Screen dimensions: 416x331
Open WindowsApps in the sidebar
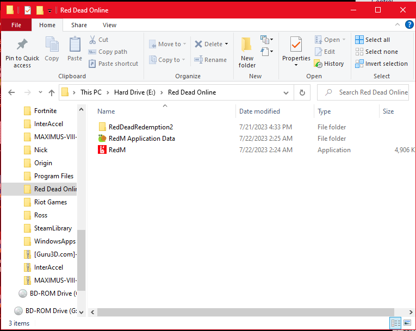[x=55, y=241]
